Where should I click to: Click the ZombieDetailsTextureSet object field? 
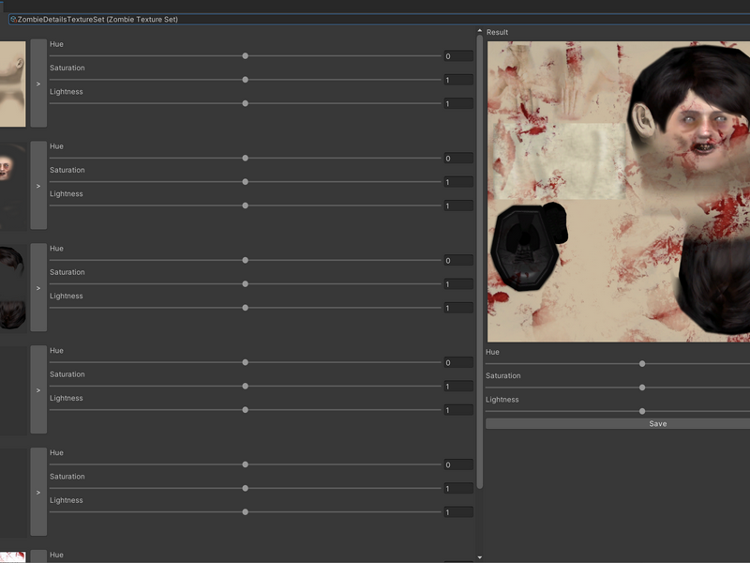pos(380,19)
